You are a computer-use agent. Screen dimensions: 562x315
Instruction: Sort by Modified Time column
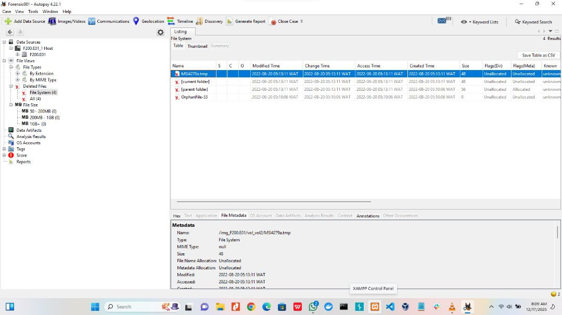point(276,66)
